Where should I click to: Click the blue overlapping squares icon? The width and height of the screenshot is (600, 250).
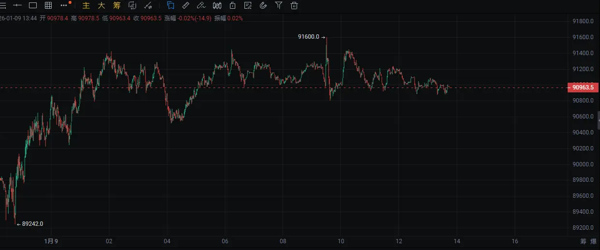click(171, 6)
